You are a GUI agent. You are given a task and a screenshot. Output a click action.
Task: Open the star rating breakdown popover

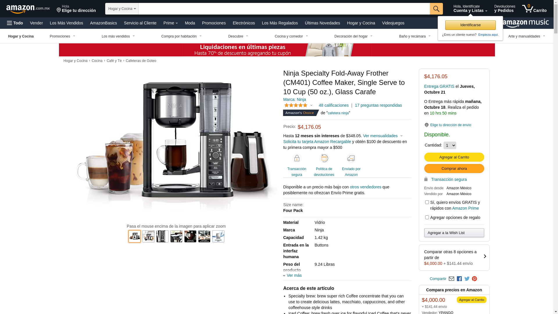[x=298, y=105]
